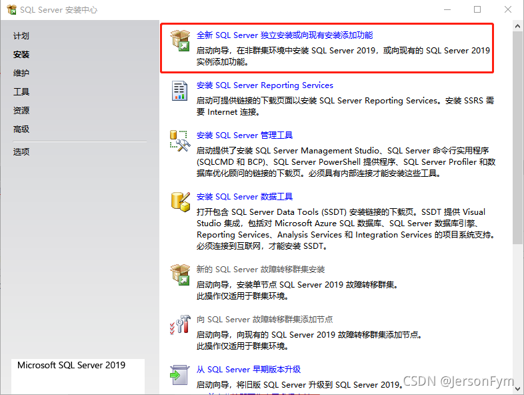Click the wrench icon for adding a cluster node

point(180,324)
